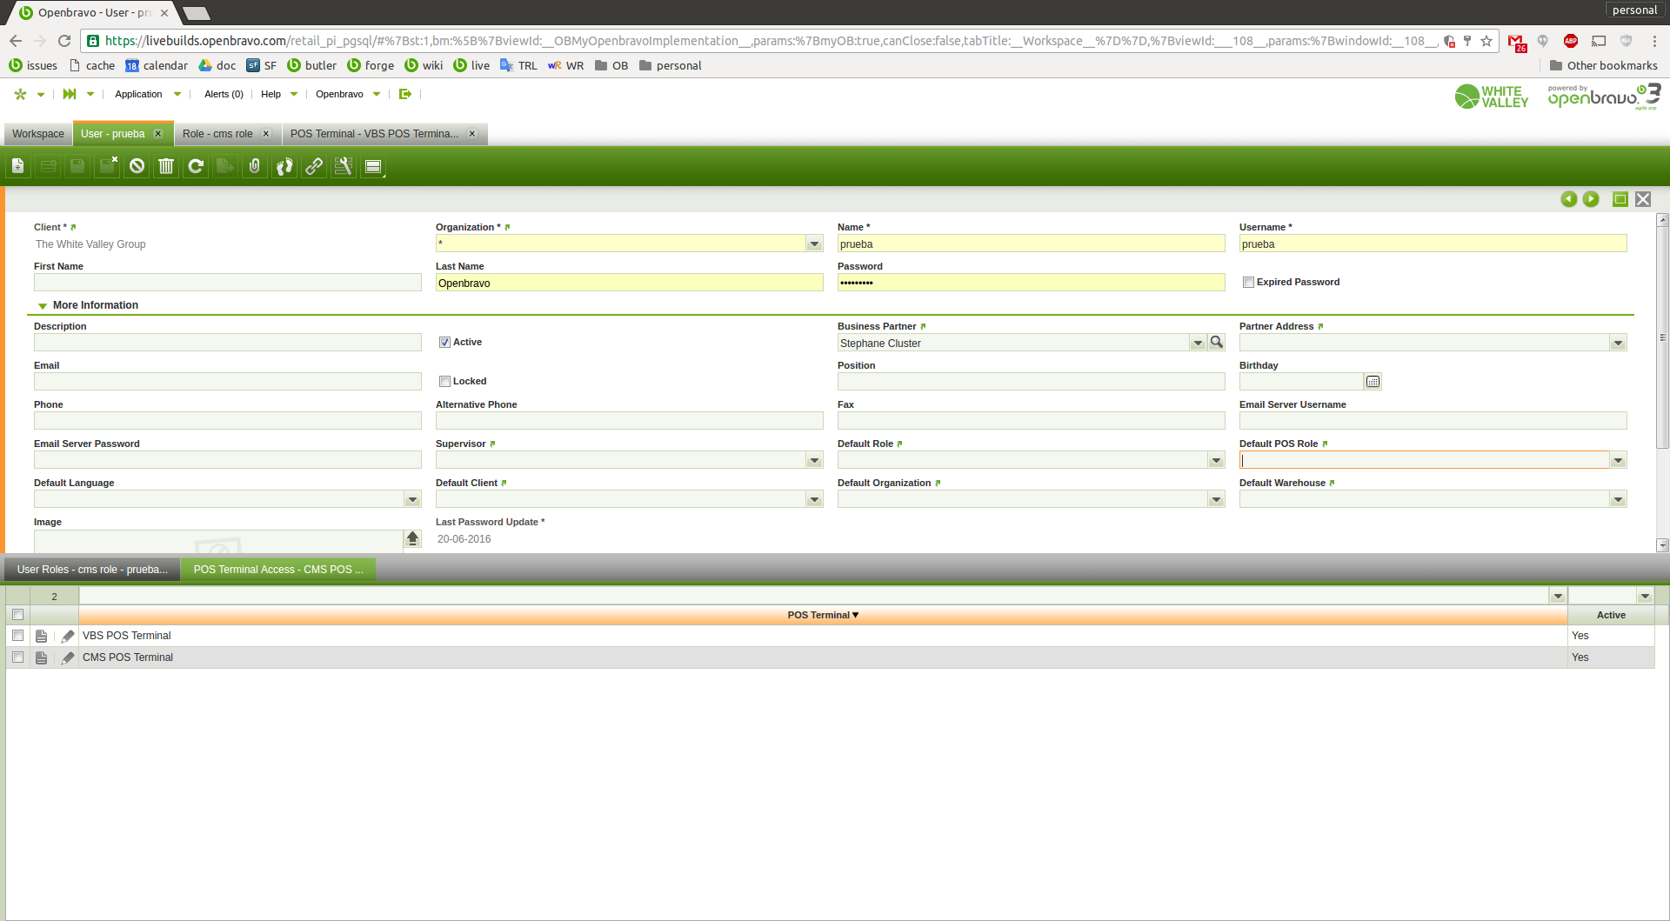
Task: Expand the Organization dropdown
Action: tap(814, 244)
